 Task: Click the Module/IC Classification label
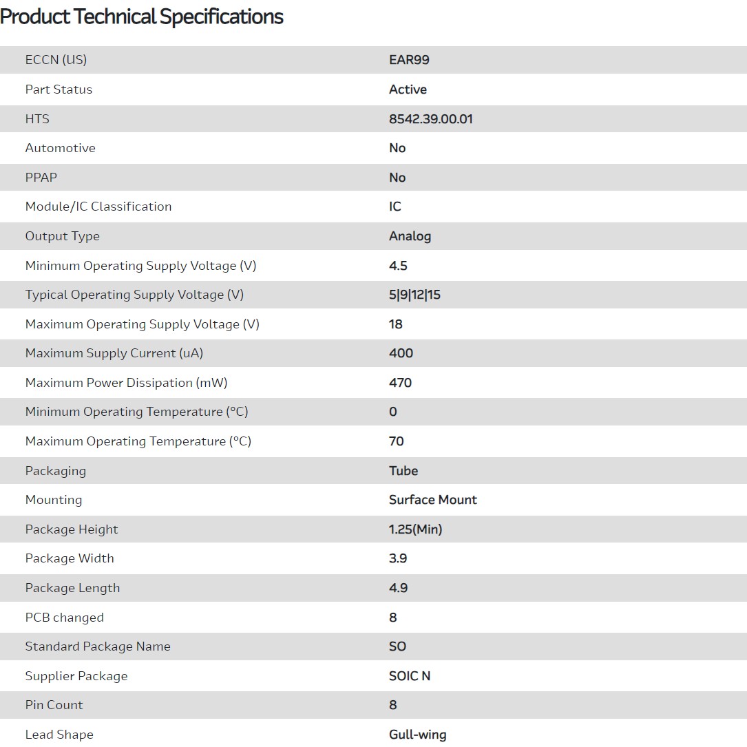coord(98,207)
